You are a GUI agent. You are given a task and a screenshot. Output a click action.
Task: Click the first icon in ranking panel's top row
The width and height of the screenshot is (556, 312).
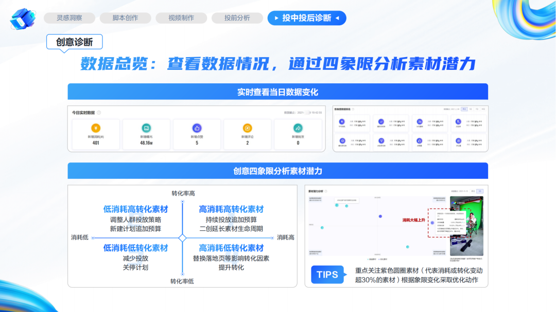click(x=342, y=122)
